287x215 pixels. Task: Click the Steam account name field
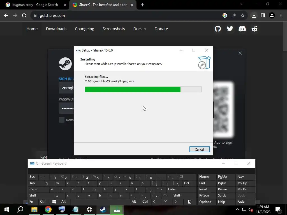pos(66,88)
